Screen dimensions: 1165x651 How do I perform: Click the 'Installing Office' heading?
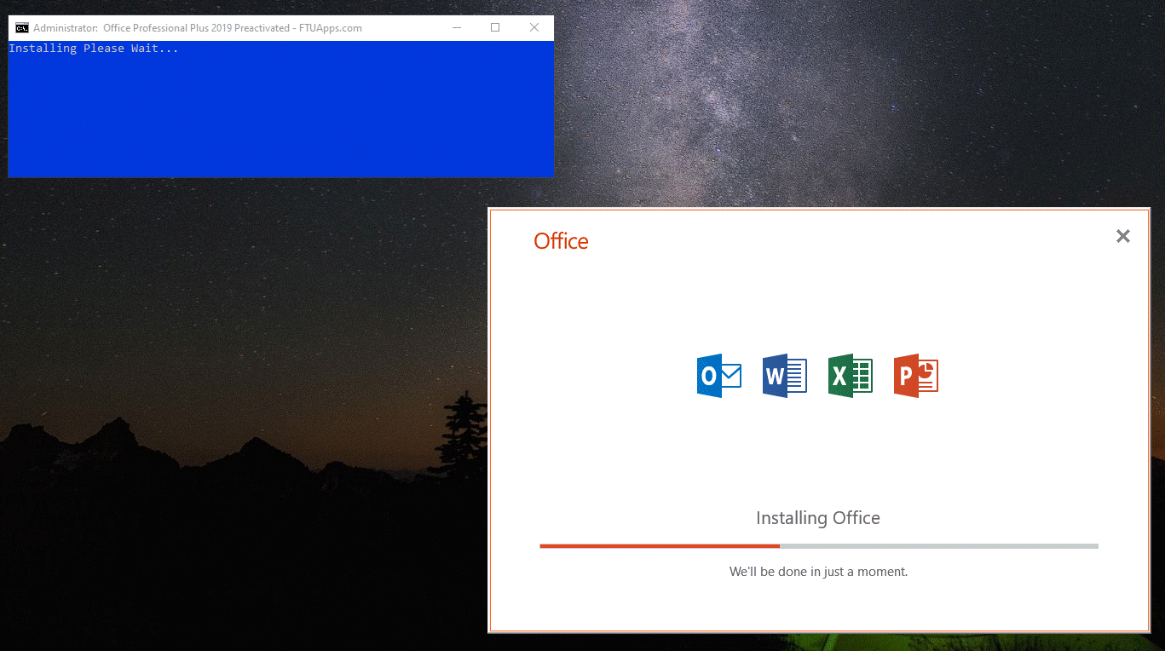(818, 518)
